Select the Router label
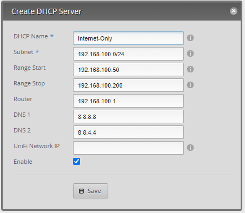Screen dimensions: 245x213 click(23, 99)
